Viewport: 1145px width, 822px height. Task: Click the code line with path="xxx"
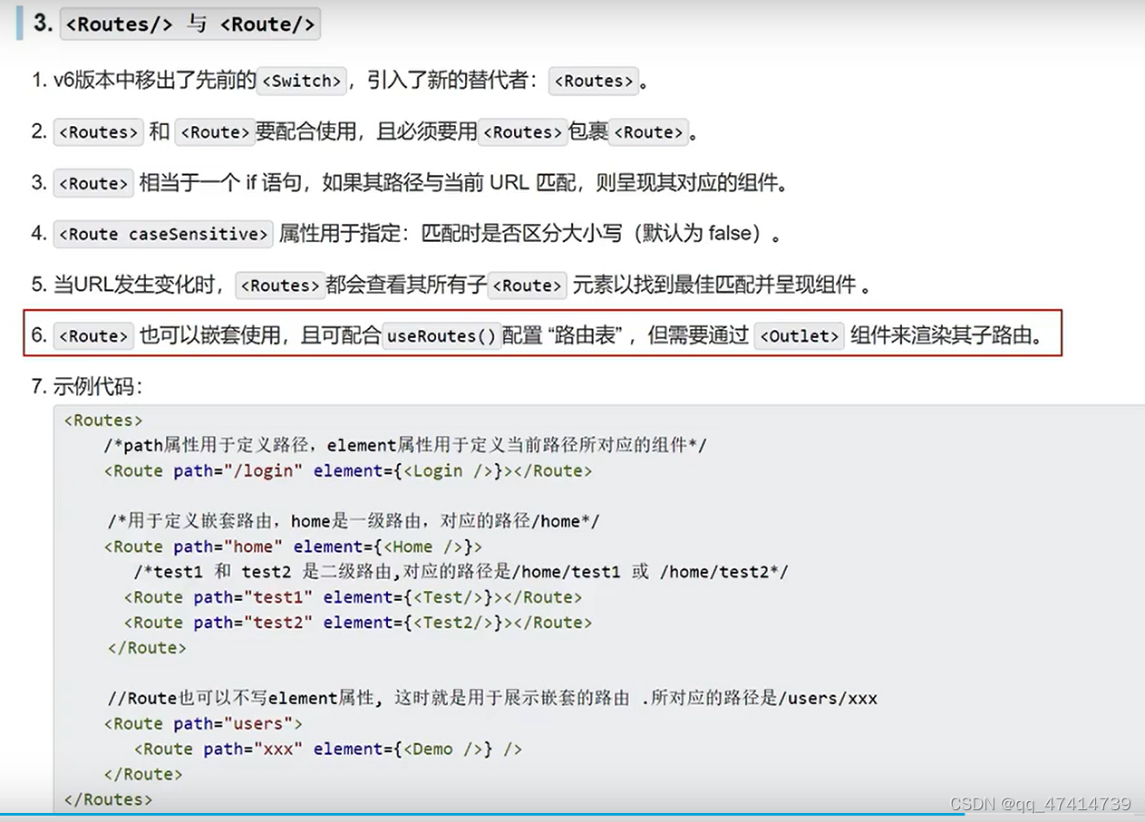click(x=328, y=749)
